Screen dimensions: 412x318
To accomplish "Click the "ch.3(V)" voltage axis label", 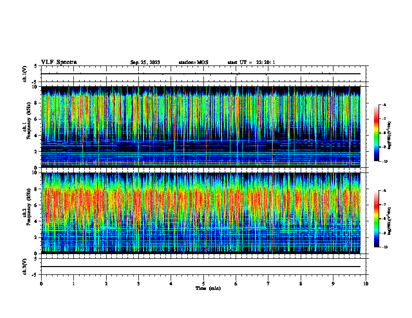I will tap(25, 267).
